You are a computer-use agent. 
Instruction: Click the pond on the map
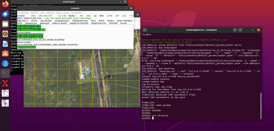tap(109, 77)
